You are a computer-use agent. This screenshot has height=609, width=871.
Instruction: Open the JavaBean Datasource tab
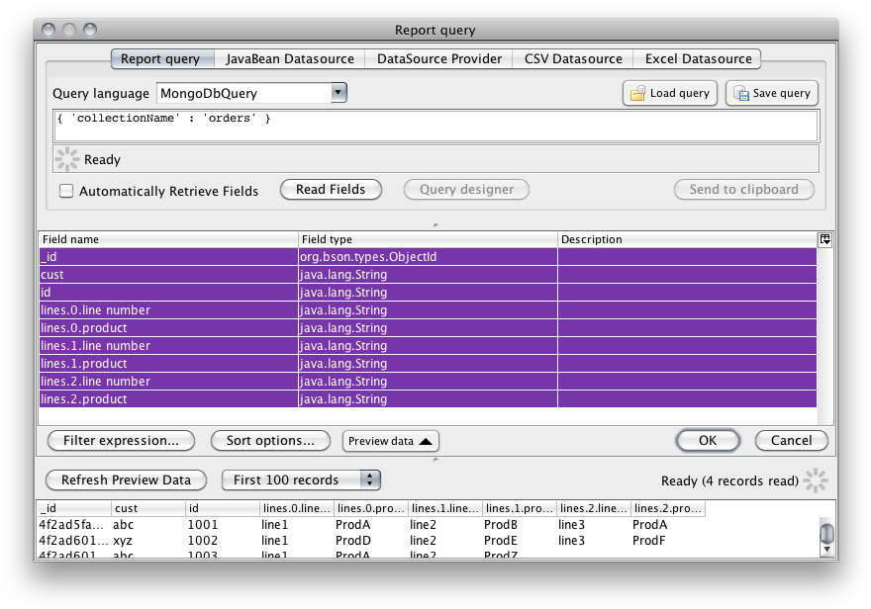coord(289,58)
